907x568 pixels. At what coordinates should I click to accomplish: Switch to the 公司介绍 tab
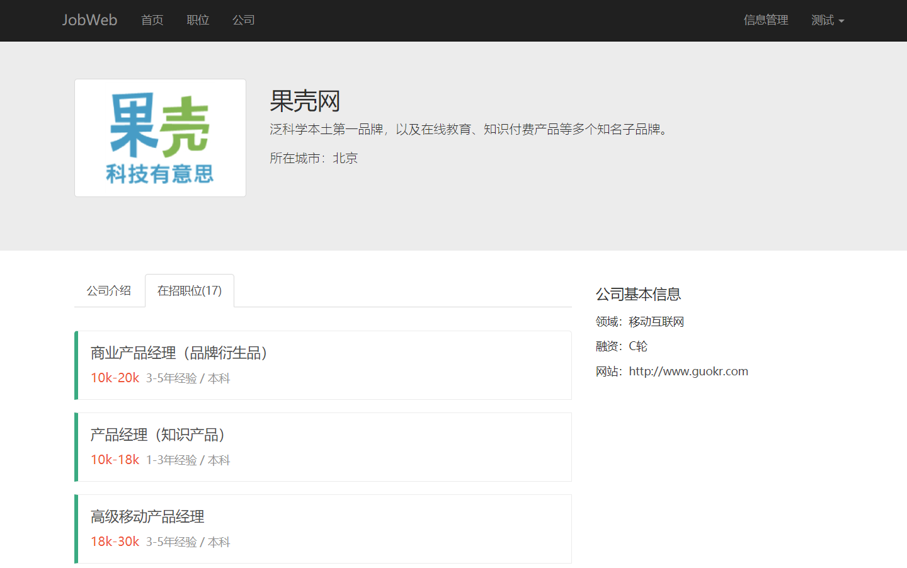(x=109, y=290)
